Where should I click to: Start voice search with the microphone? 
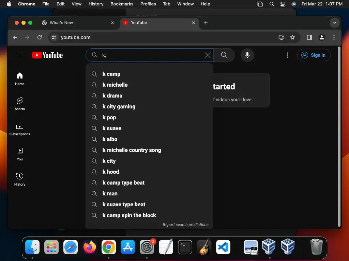point(247,55)
